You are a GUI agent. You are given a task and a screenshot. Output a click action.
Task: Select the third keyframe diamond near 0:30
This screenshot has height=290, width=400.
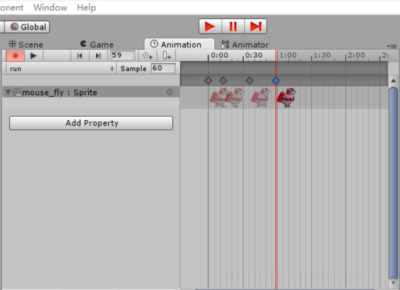(x=250, y=80)
